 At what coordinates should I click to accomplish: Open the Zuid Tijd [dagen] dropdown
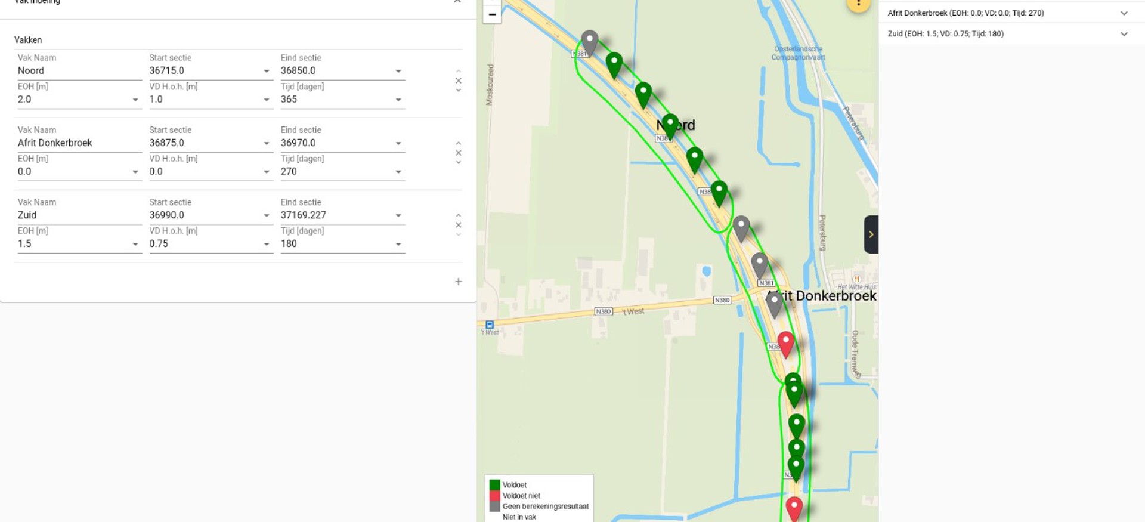click(398, 244)
